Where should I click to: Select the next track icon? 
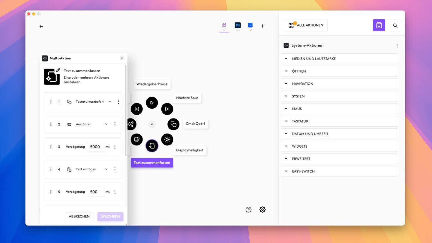pyautogui.click(x=167, y=109)
